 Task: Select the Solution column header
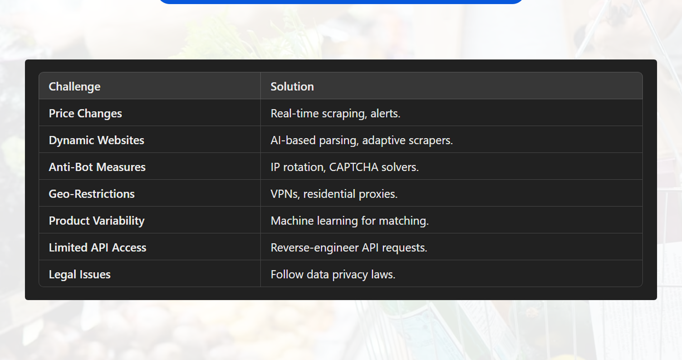292,86
